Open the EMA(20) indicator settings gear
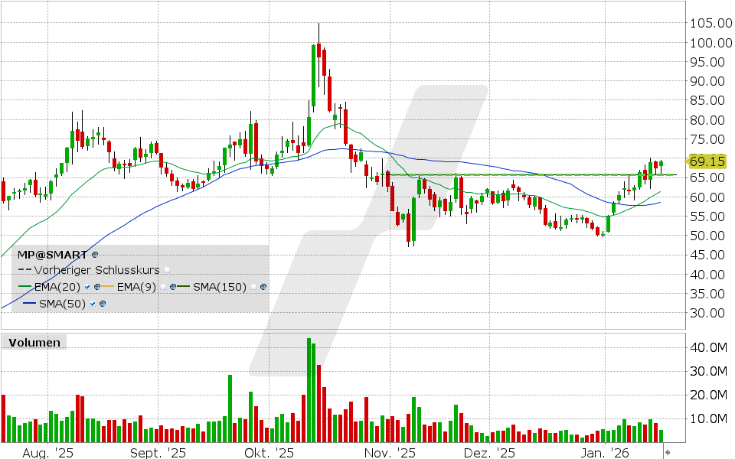This screenshot has height=459, width=735. [96, 287]
